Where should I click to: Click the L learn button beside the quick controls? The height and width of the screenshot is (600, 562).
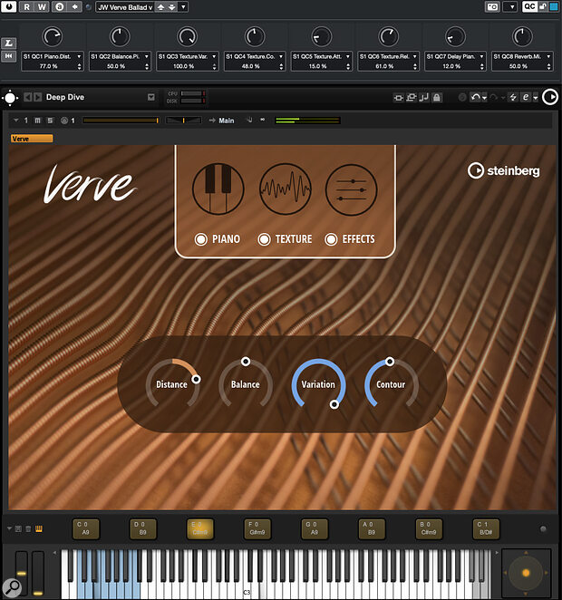point(8,43)
